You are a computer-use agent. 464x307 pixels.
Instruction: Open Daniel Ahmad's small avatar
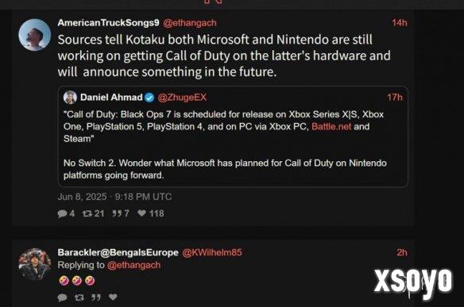(x=70, y=98)
